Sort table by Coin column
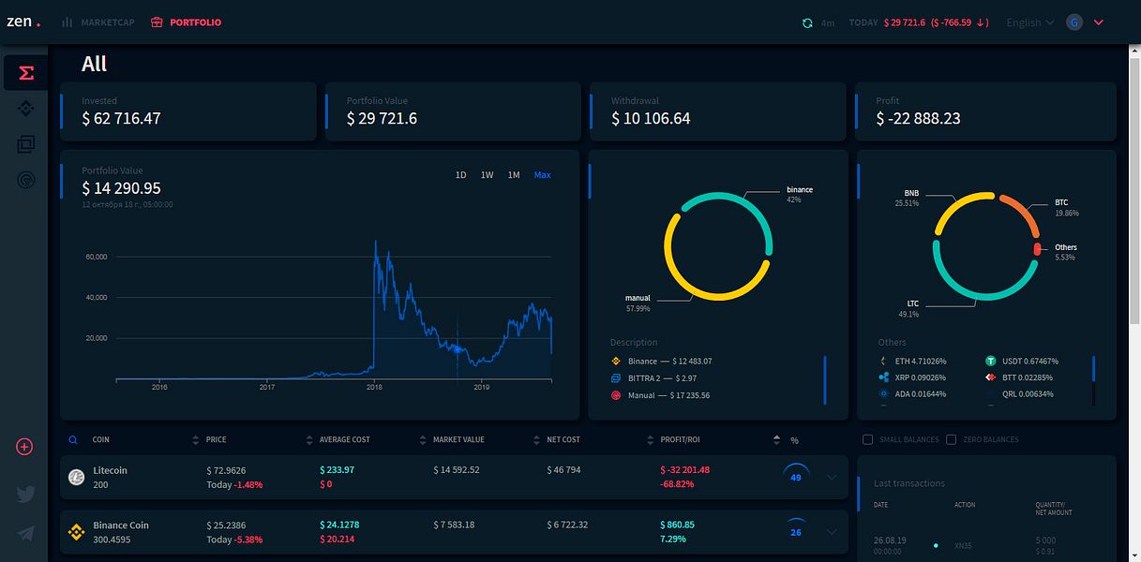This screenshot has width=1141, height=562. 100,439
